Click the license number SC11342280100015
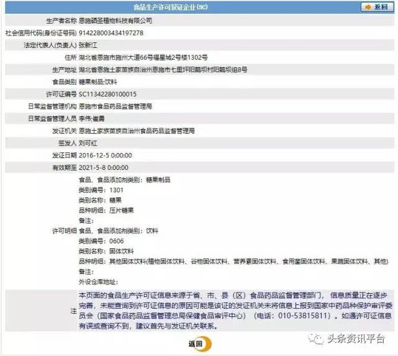This screenshot has width=398, height=356. pyautogui.click(x=107, y=94)
